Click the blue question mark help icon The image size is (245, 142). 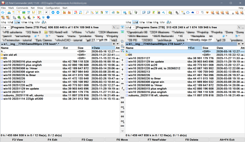click(48, 17)
